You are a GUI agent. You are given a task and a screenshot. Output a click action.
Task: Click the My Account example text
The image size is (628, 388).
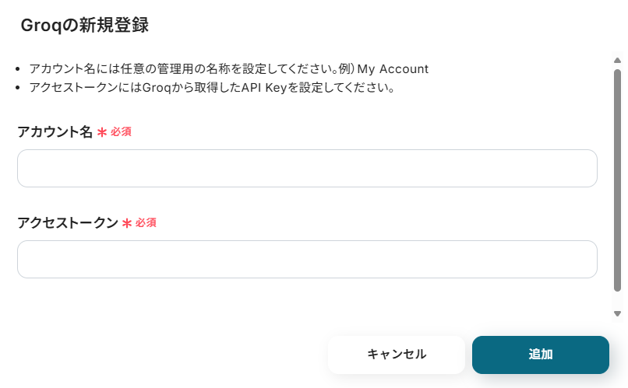[x=393, y=68]
